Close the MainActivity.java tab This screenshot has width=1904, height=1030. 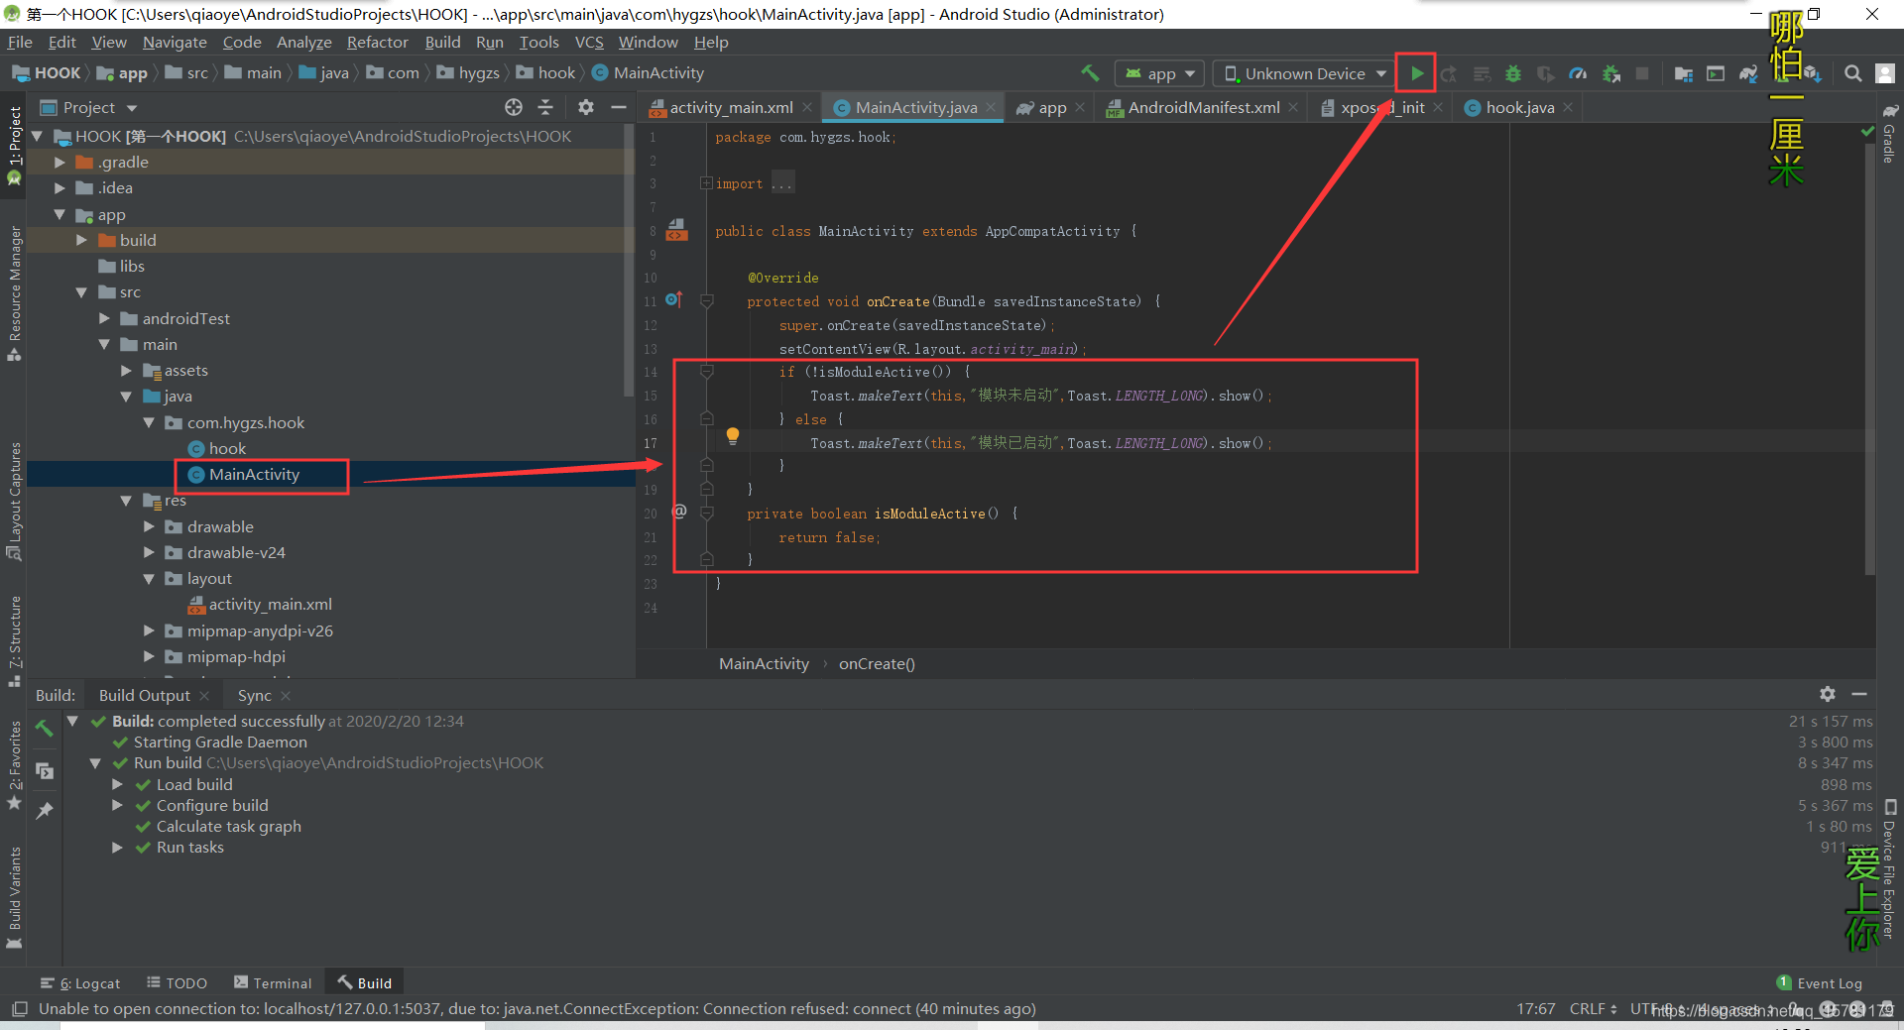point(991,107)
